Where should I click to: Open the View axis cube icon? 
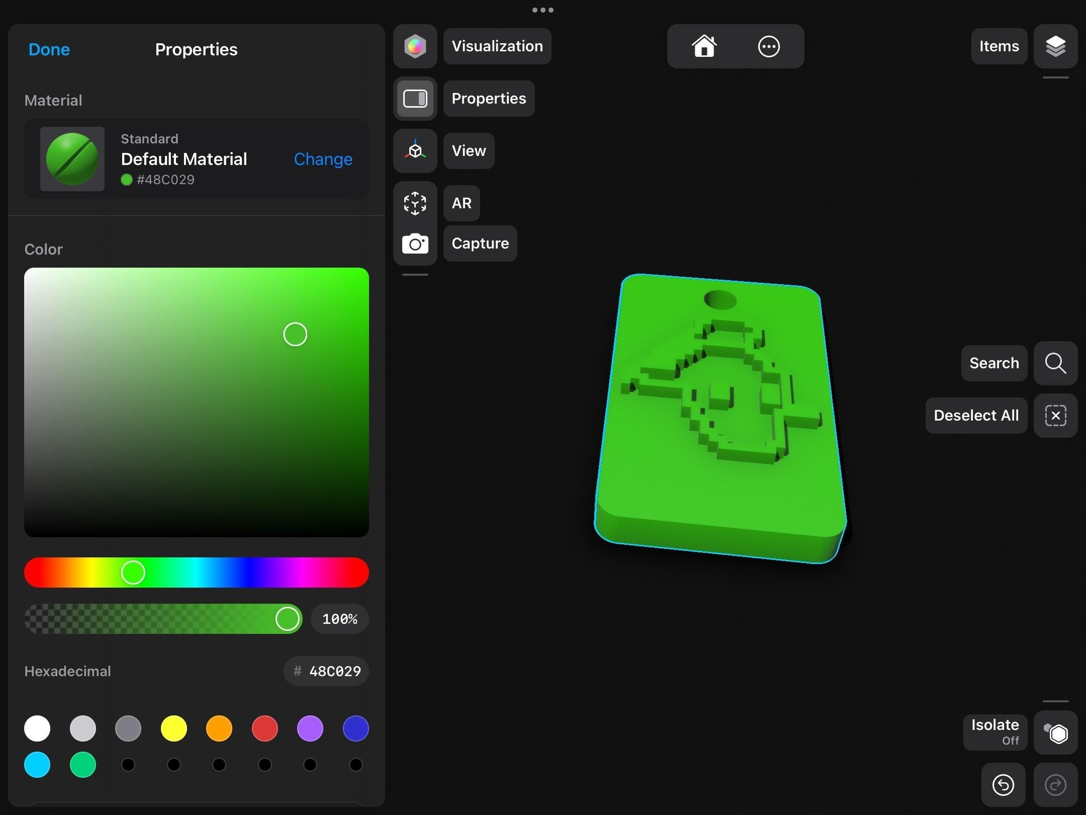pyautogui.click(x=415, y=151)
